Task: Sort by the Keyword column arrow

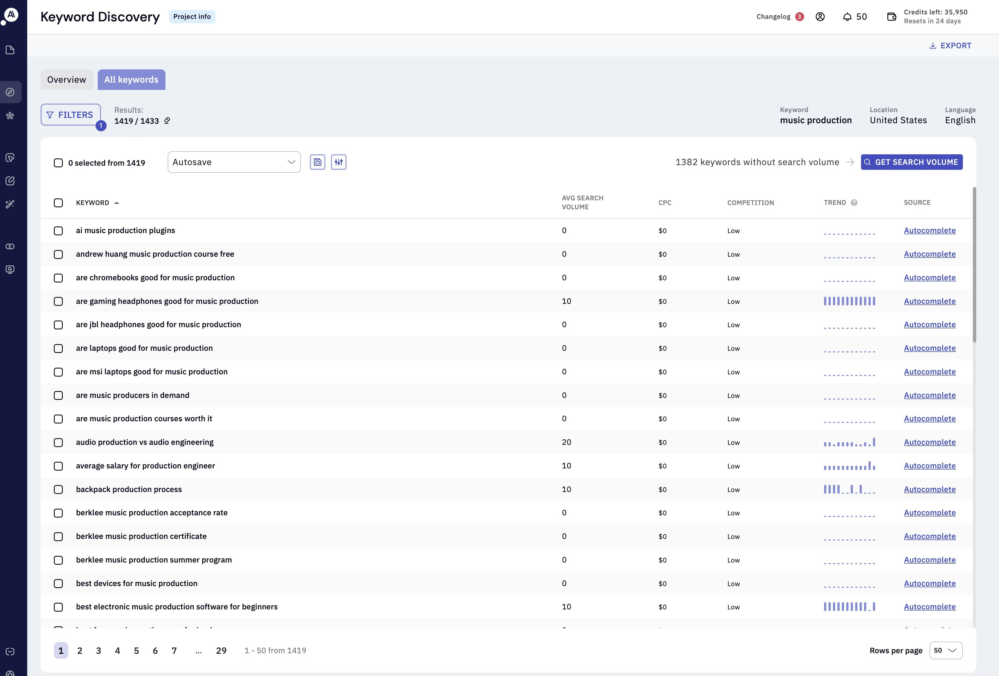Action: pos(117,203)
